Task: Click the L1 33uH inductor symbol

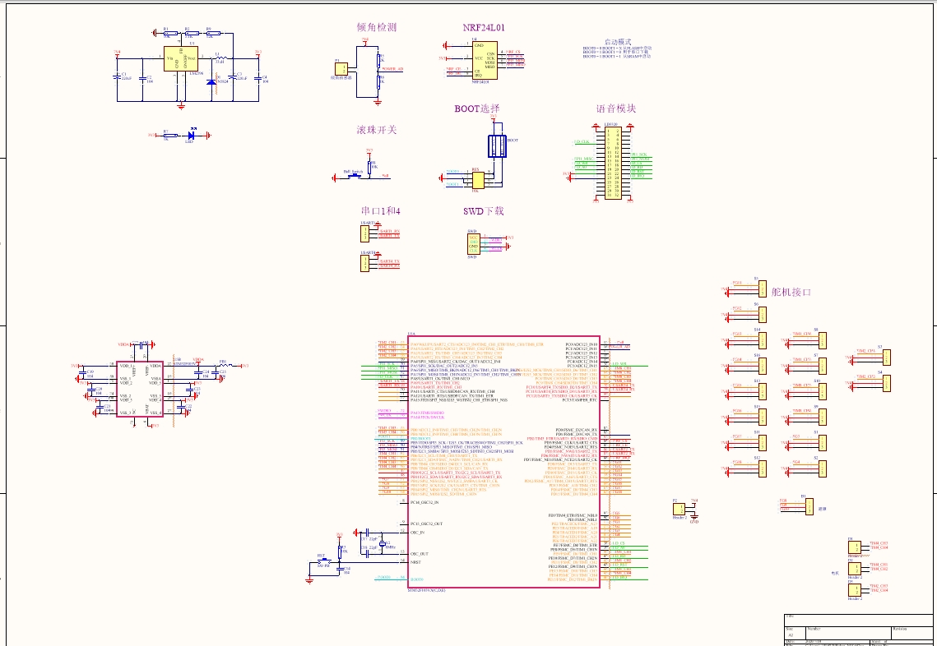Action: (x=220, y=58)
